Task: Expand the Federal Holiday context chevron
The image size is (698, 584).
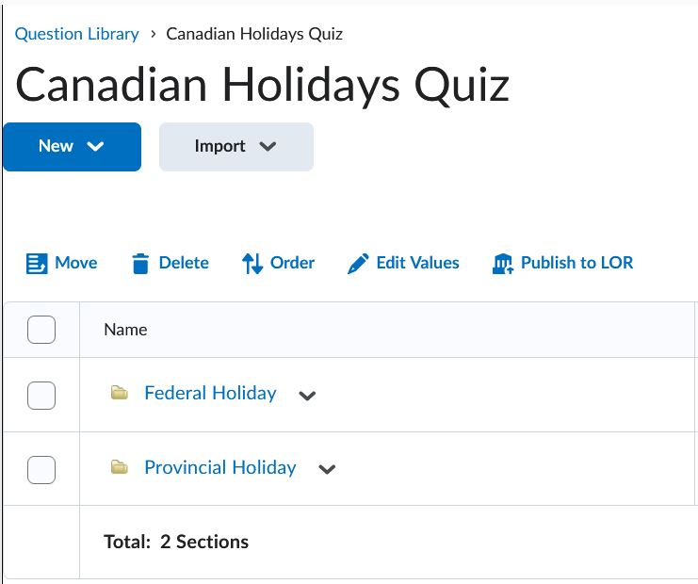Action: [x=306, y=396]
